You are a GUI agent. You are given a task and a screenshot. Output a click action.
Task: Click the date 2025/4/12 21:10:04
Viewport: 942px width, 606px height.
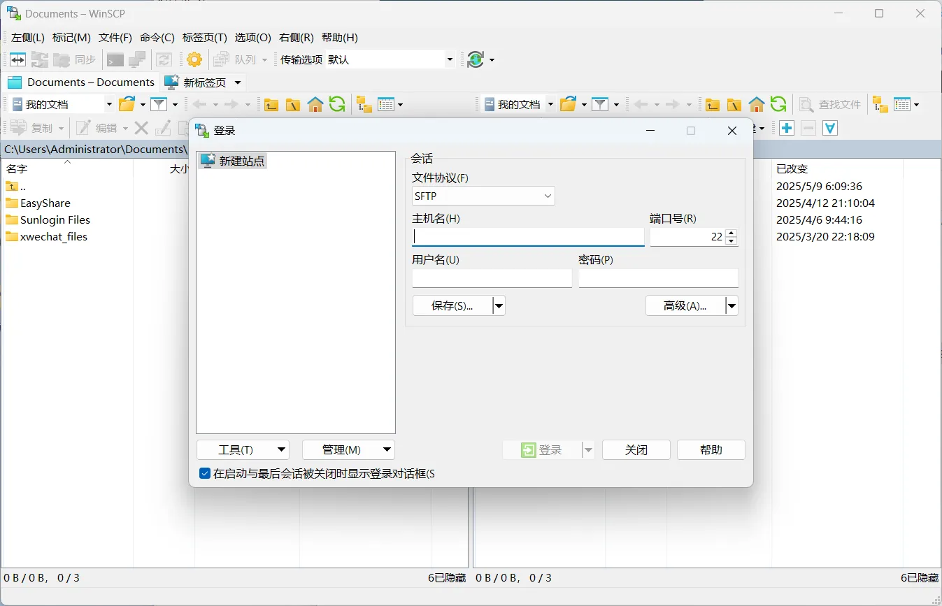825,203
